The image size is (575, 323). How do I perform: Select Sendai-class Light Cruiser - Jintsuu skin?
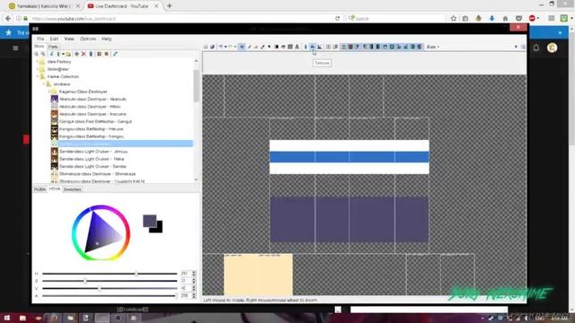coord(93,152)
